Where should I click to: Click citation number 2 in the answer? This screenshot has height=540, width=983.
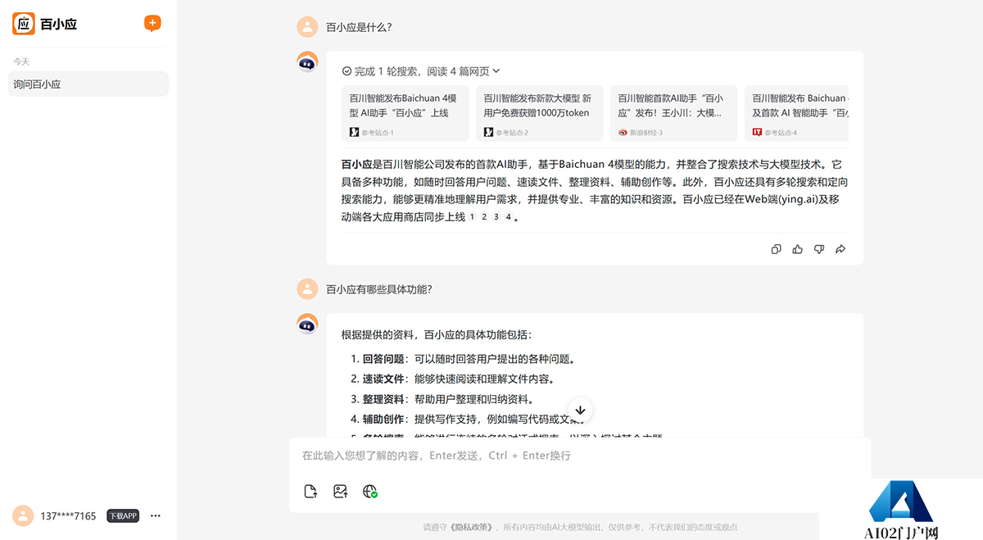(x=485, y=217)
